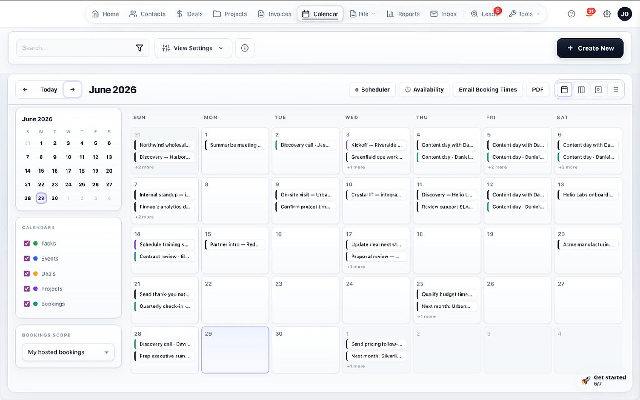This screenshot has width=640, height=400.
Task: Click Email Booking Times button
Action: click(x=488, y=90)
